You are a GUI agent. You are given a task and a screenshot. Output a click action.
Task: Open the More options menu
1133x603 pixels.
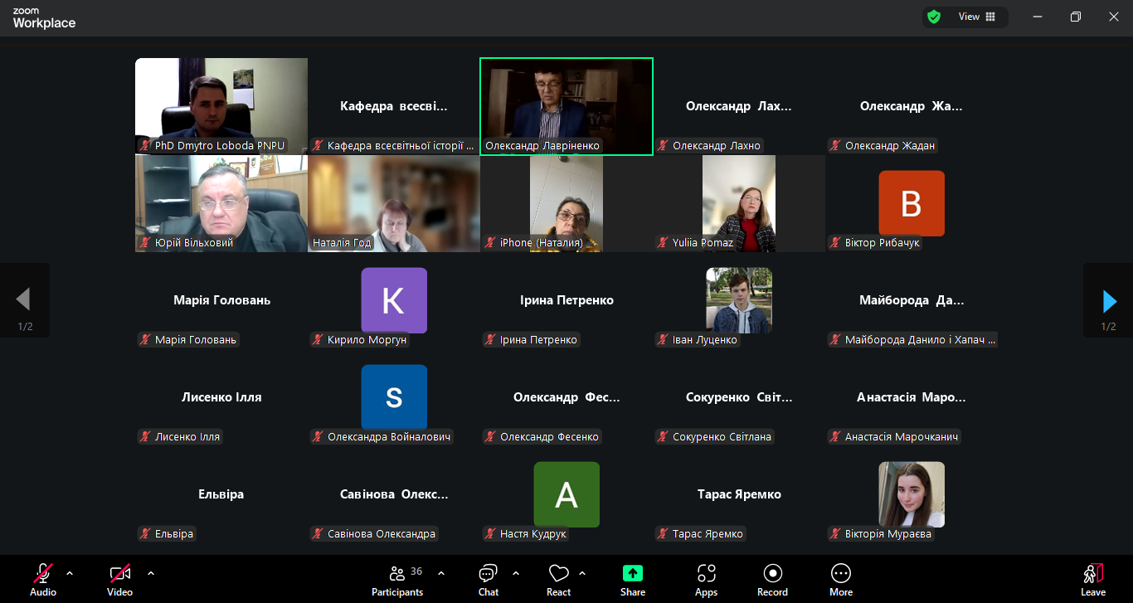coord(840,579)
